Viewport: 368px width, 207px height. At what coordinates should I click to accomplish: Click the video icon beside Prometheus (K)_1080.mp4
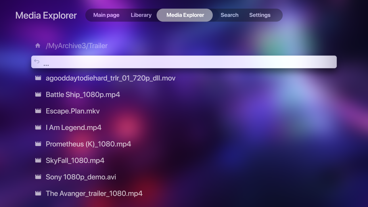tap(38, 143)
